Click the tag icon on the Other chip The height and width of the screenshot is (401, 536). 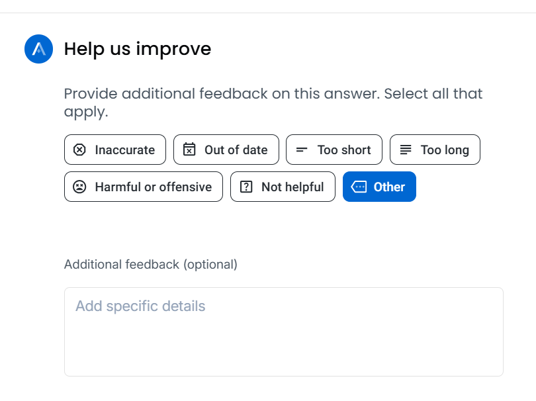[359, 187]
